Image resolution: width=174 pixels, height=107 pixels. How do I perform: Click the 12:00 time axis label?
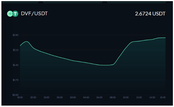139,97
